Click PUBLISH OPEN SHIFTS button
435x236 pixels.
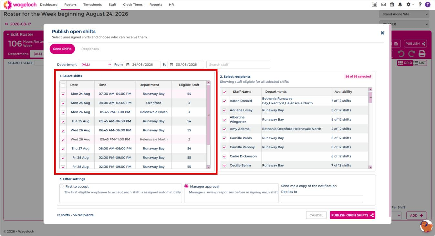pyautogui.click(x=353, y=215)
